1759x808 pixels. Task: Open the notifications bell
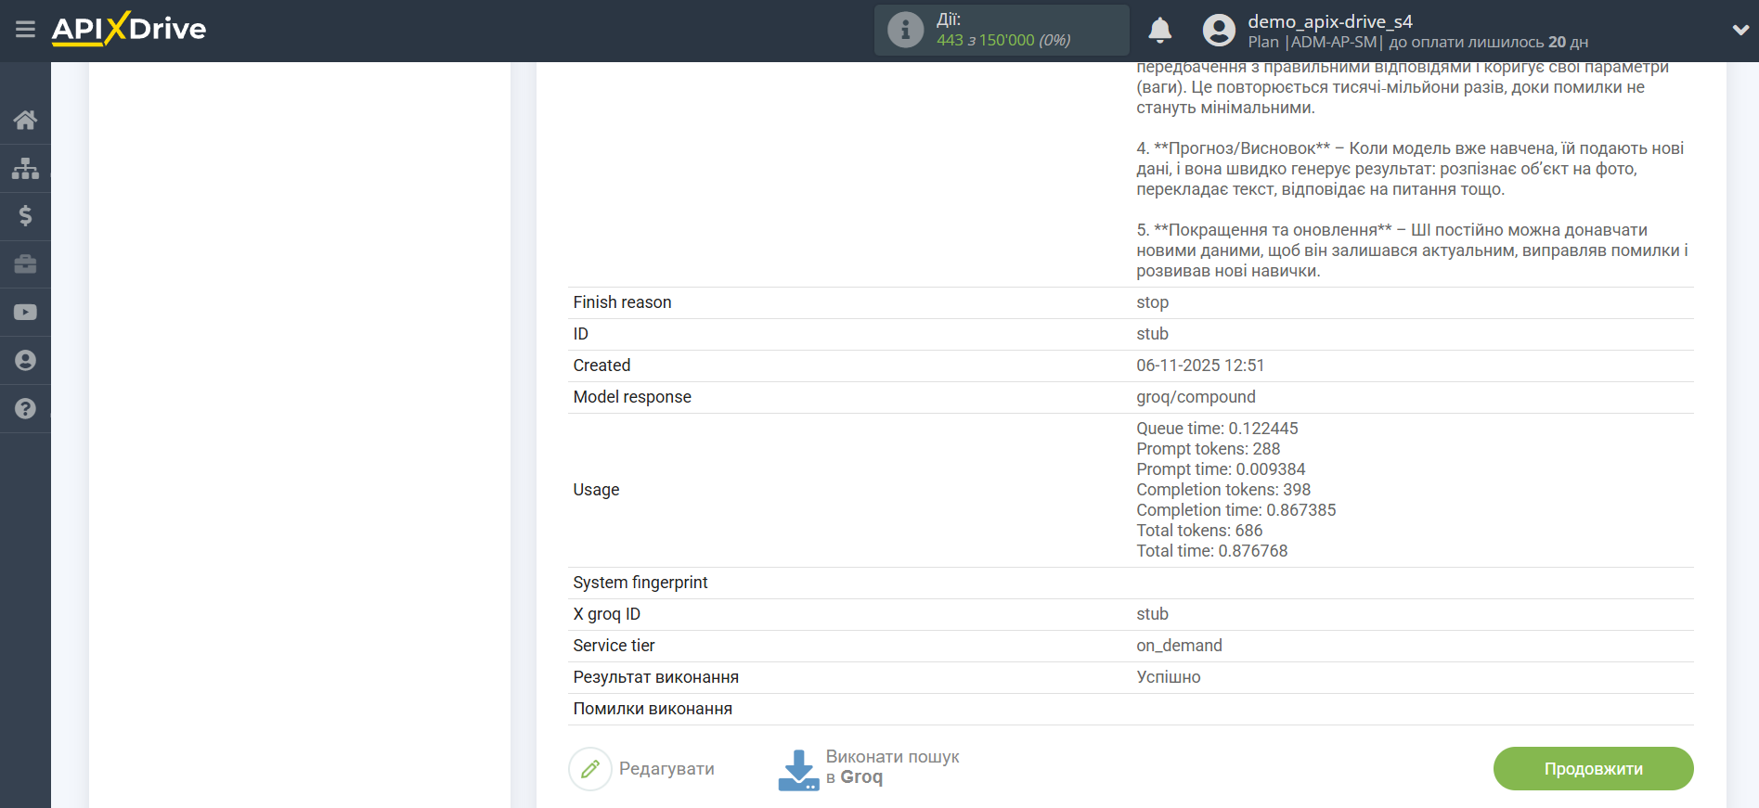(1159, 31)
